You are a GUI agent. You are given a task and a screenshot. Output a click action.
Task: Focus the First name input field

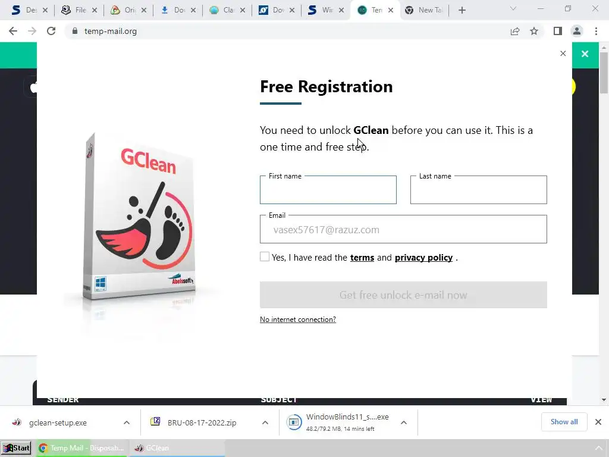pos(328,190)
